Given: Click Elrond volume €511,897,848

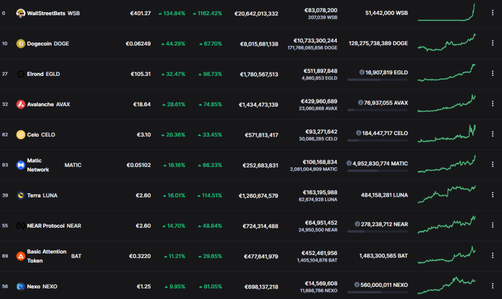Looking at the screenshot, I should 321,71.
